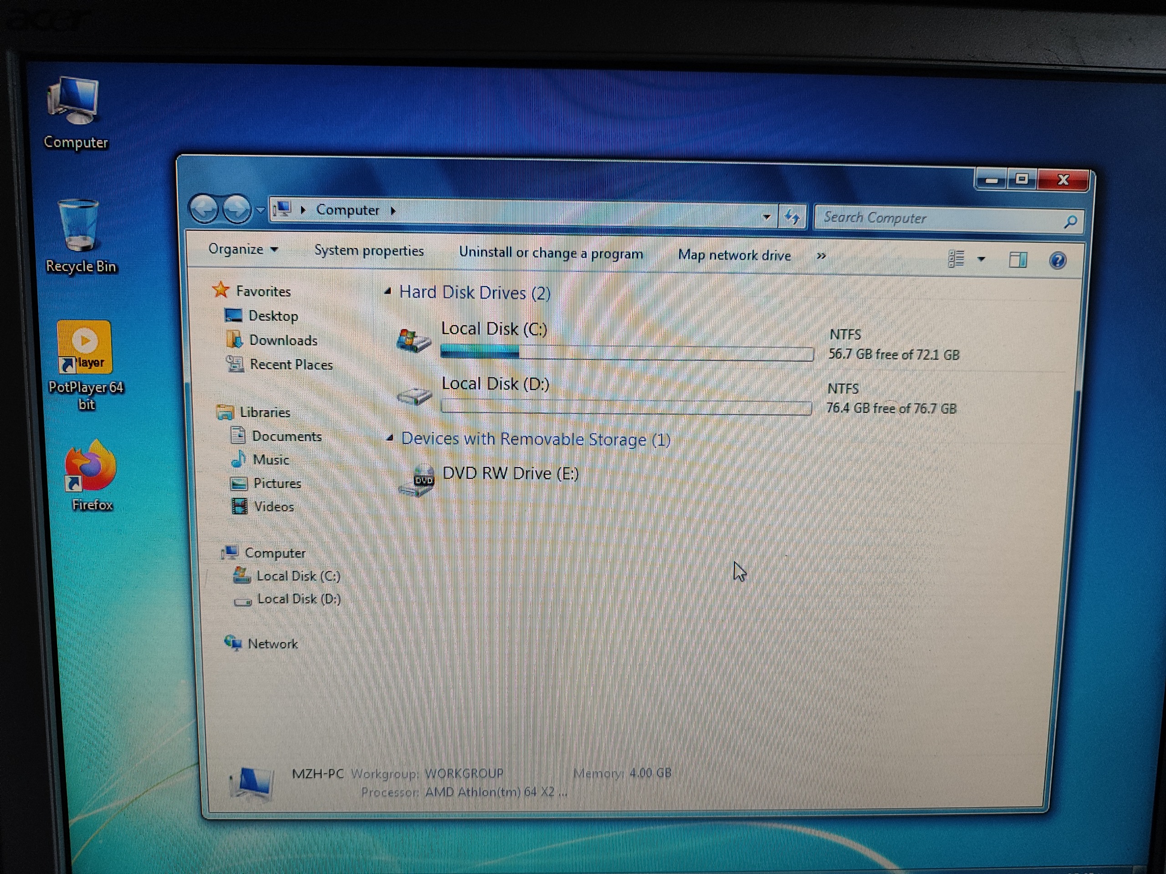Collapse the Hard Disk Drives group
1166x874 pixels.
[389, 291]
